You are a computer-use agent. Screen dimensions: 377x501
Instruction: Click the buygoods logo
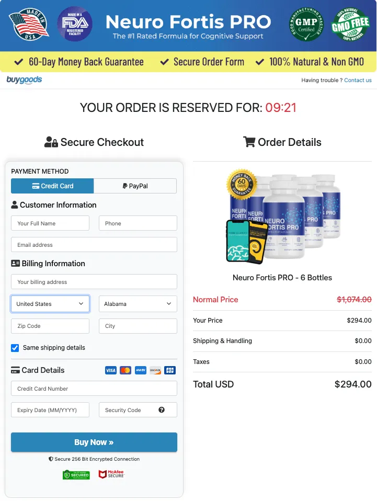click(24, 80)
